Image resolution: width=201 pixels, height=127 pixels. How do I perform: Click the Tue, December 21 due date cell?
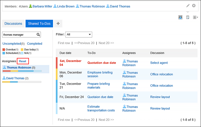(x=70, y=86)
